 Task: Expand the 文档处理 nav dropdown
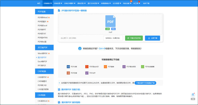pos(58,3)
